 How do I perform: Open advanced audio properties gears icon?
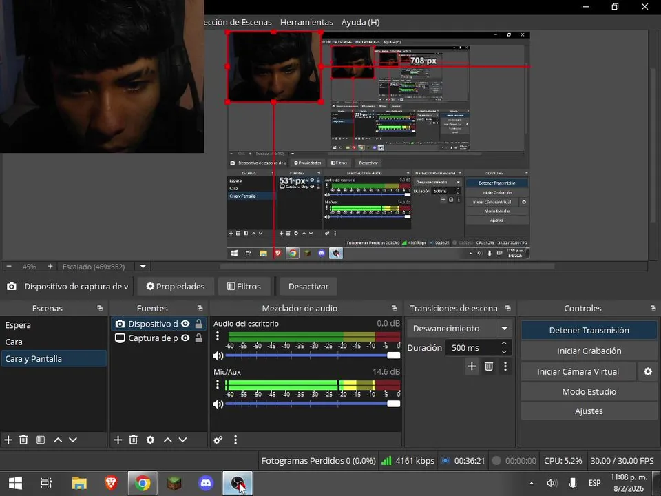pyautogui.click(x=218, y=440)
